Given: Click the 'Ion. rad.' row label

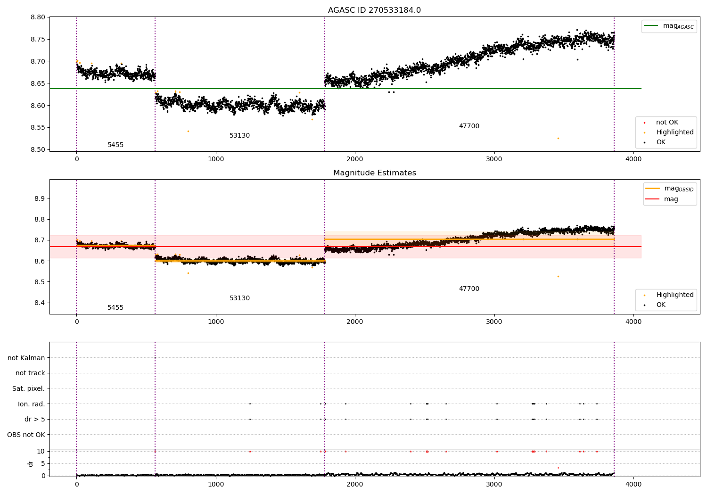Looking at the screenshot, I should click(32, 404).
